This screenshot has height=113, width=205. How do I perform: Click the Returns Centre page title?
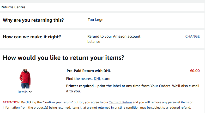click(13, 7)
